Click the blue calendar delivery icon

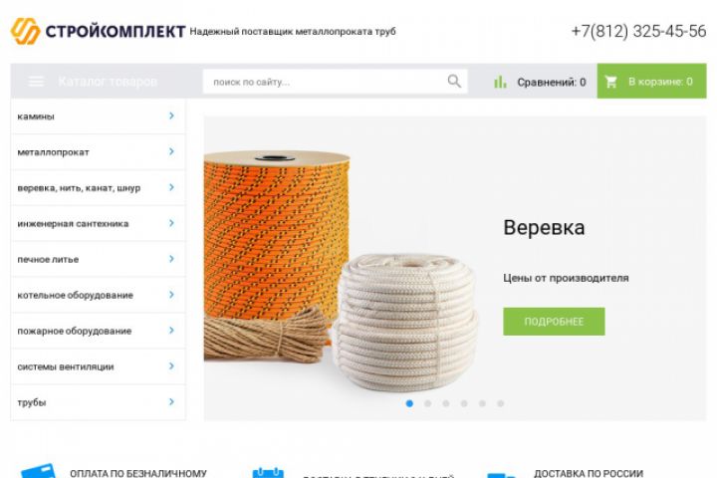[x=268, y=472]
